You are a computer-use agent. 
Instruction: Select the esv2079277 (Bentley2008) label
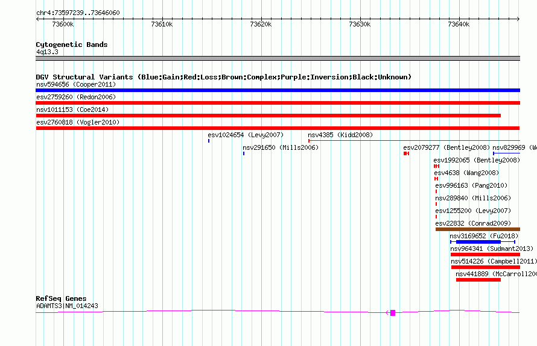[446, 147]
